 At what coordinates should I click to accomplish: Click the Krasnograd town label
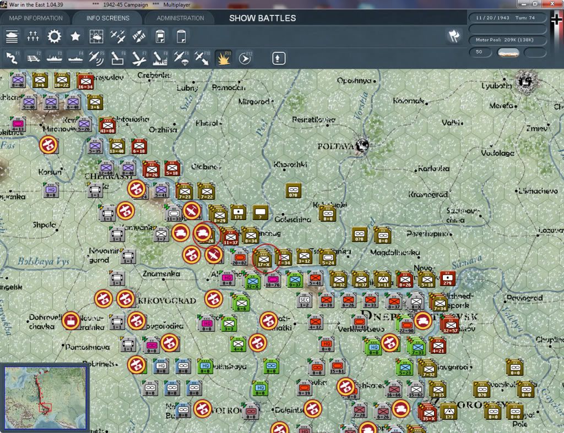coord(428,194)
